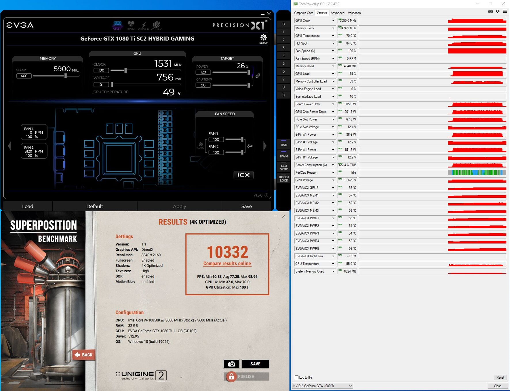Click Default in Precision X1
510x391 pixels.
(x=95, y=206)
